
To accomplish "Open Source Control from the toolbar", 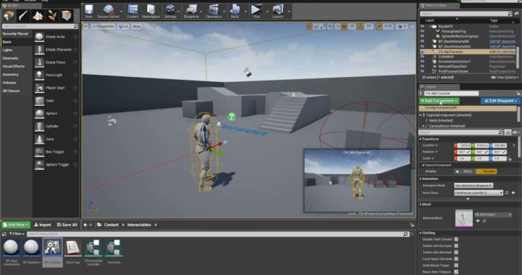I will (x=108, y=10).
